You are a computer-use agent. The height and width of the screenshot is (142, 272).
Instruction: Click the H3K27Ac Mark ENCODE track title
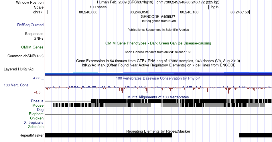pyautogui.click(x=158, y=65)
